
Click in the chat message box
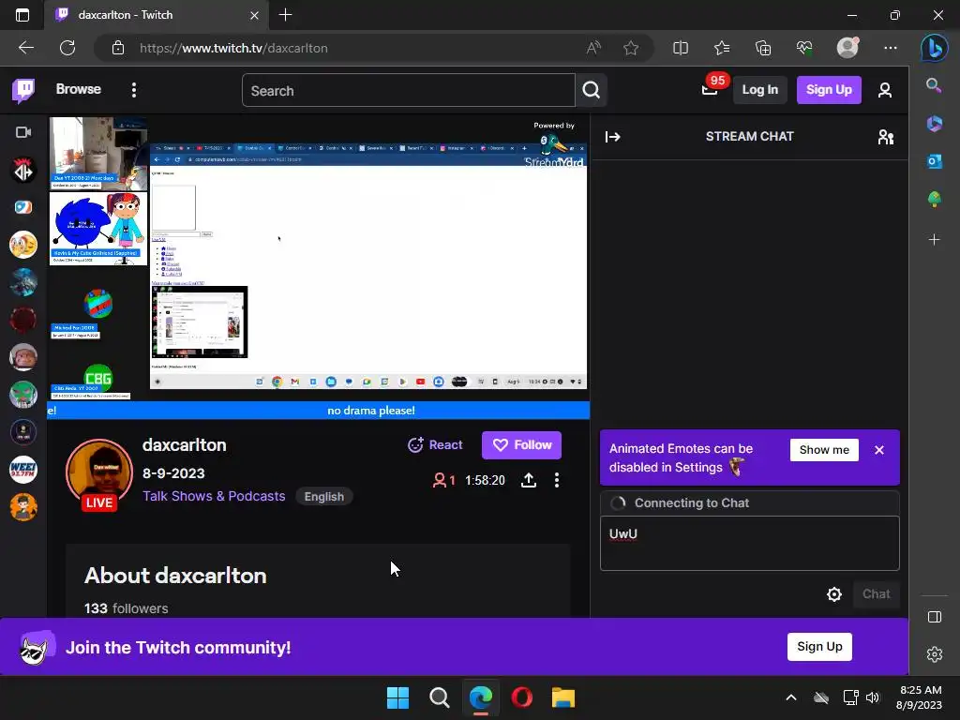coord(749,543)
